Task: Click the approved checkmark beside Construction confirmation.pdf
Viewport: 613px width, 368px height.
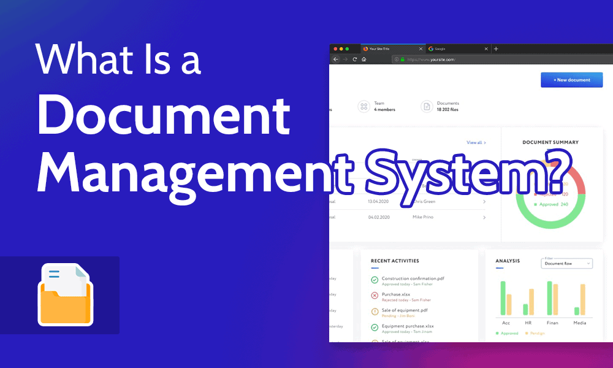Action: tap(374, 279)
